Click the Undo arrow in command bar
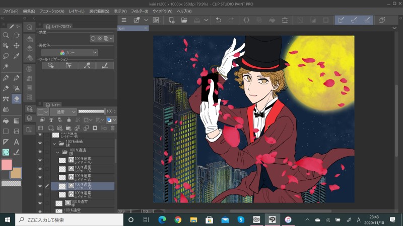Image resolution: width=403 pixels, height=226 pixels. [218, 20]
